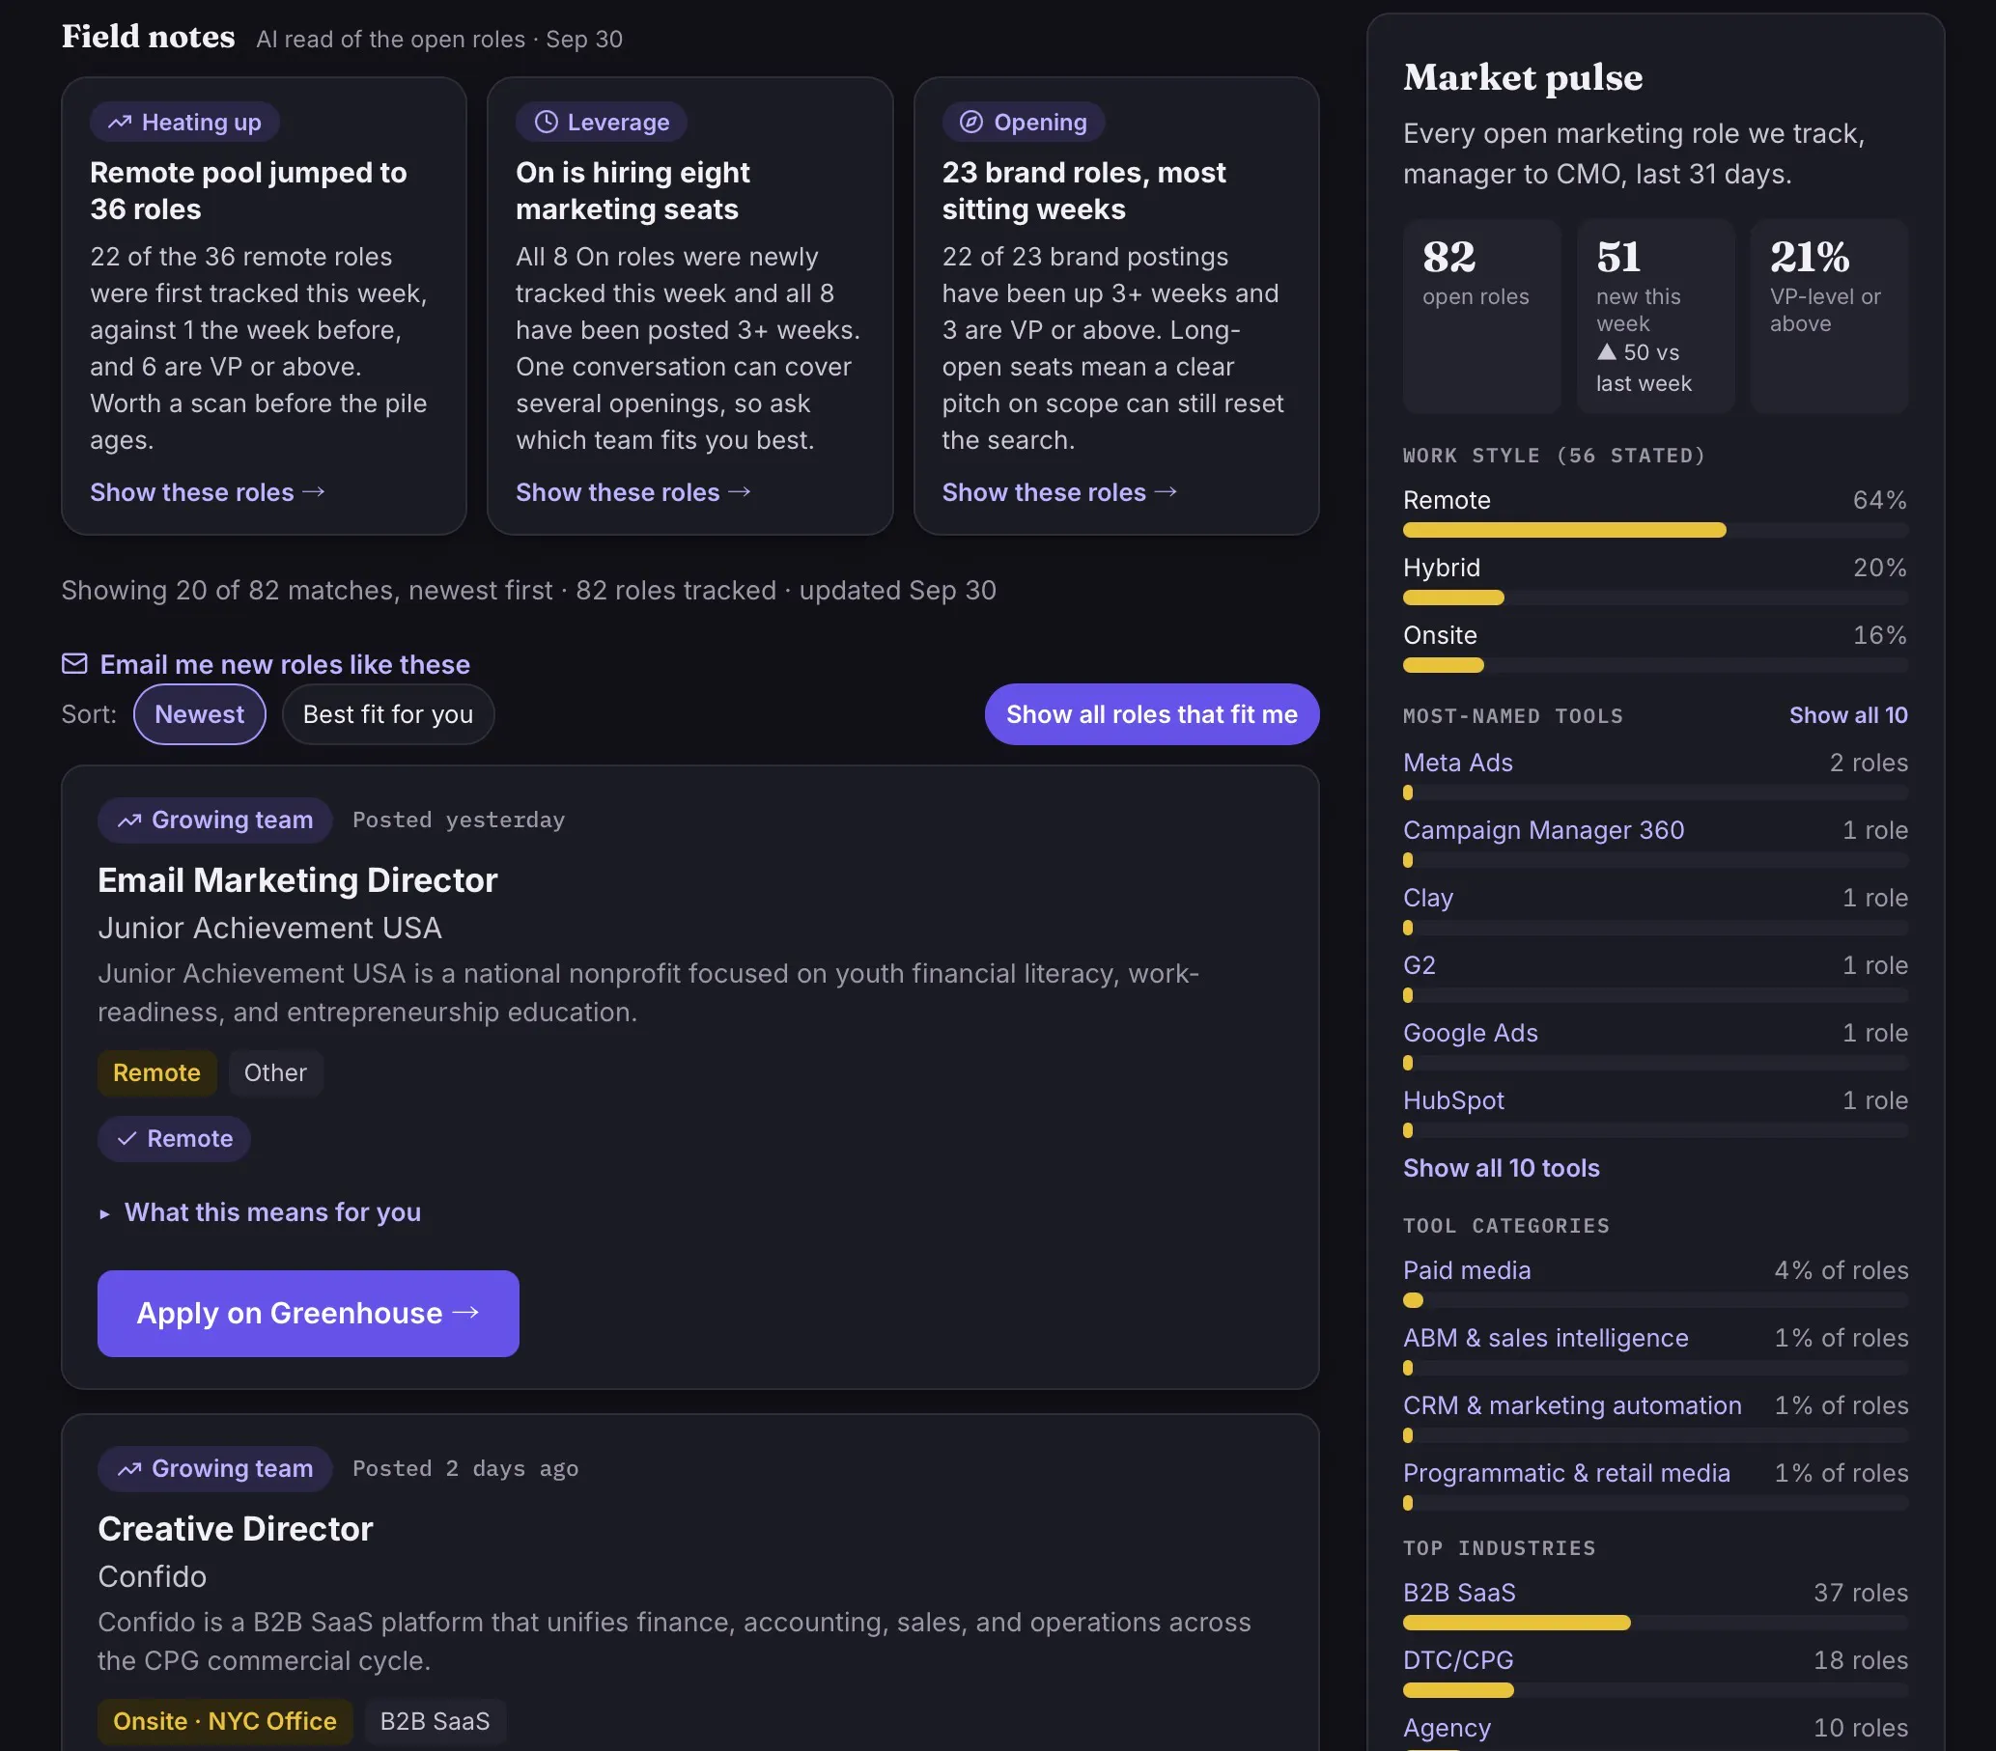The image size is (1996, 1751).
Task: Open ABM & sales intelligence category
Action: [x=1545, y=1337]
